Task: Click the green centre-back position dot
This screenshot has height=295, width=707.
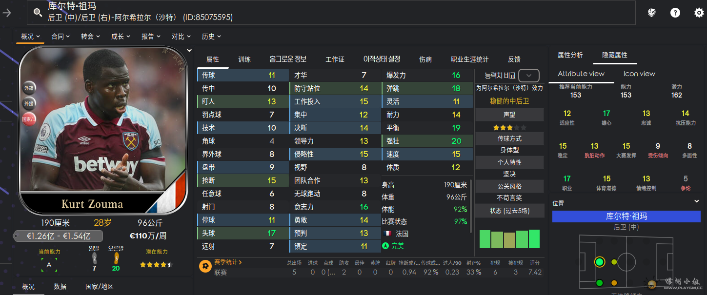Action: pos(600,262)
